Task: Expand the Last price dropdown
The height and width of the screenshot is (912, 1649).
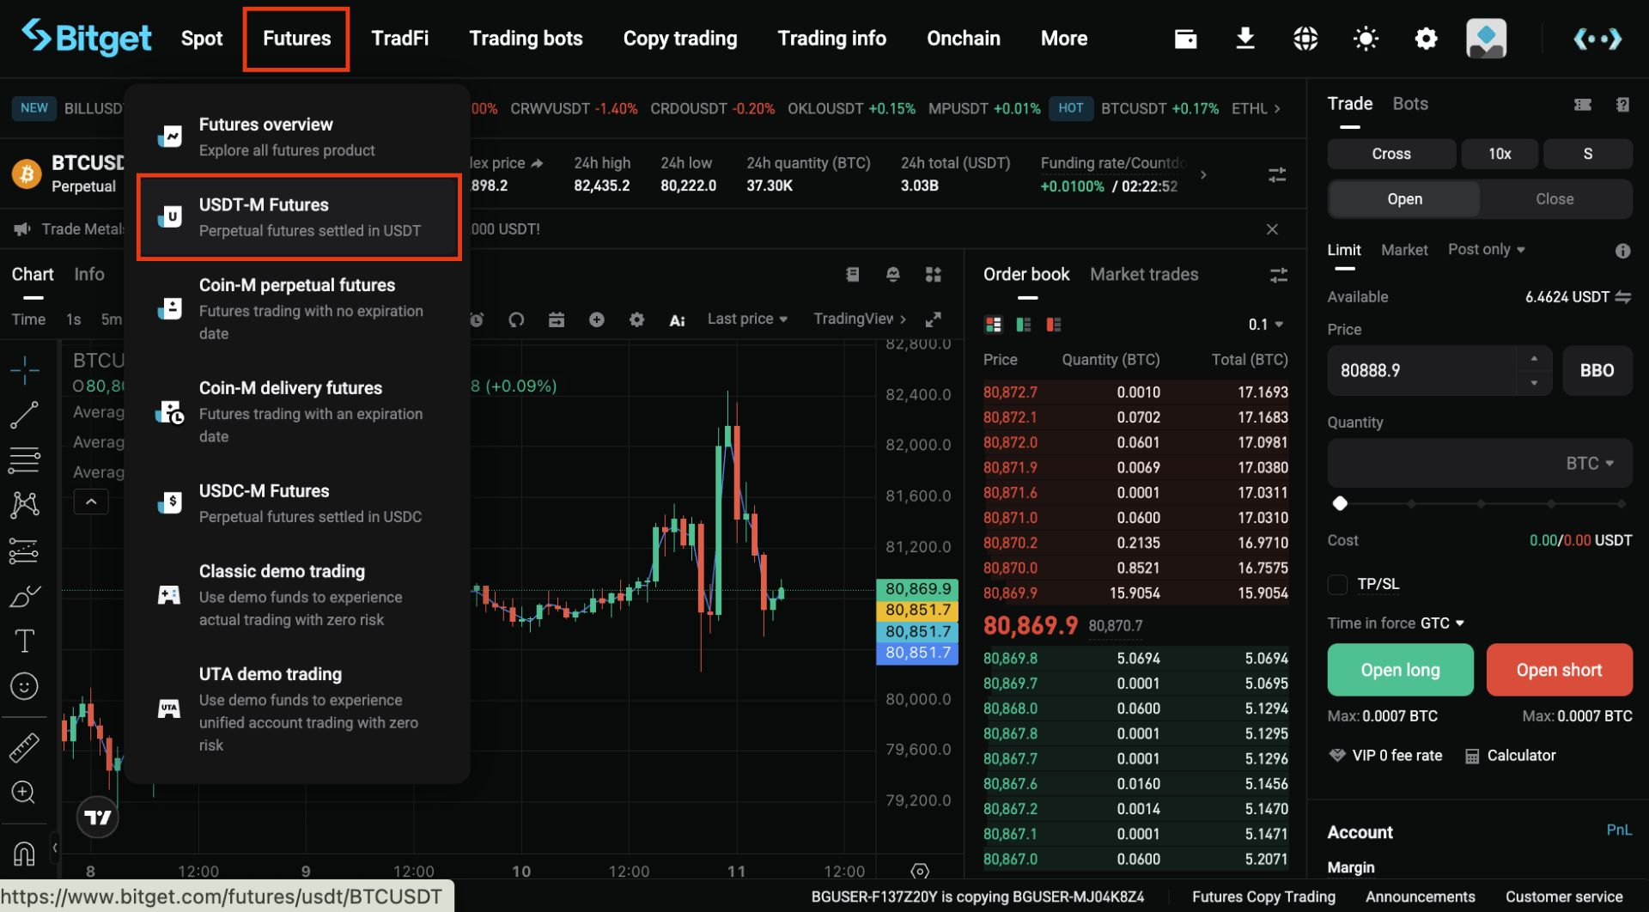Action: click(747, 319)
